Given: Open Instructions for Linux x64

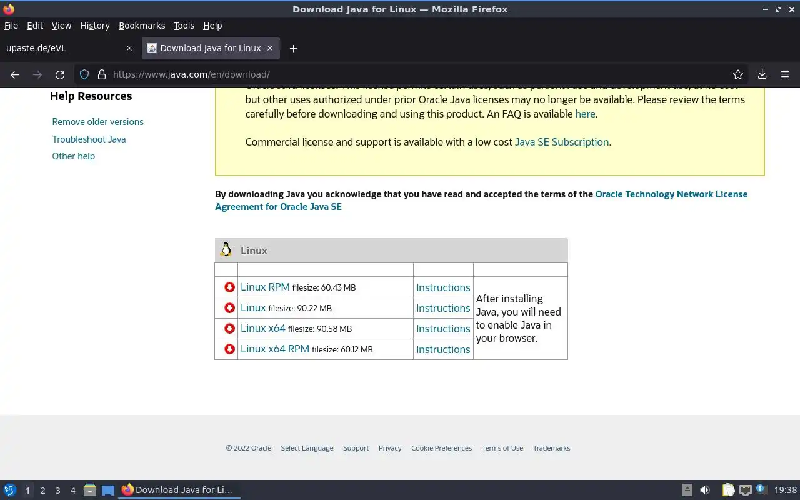Looking at the screenshot, I should [443, 329].
